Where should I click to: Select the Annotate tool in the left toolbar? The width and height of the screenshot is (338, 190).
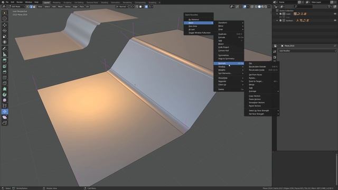coord(5,49)
